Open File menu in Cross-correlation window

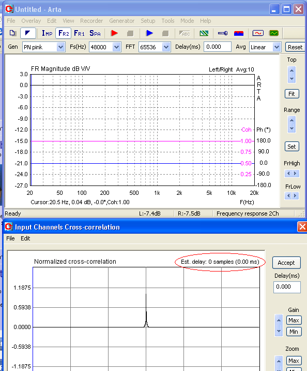[x=10, y=238]
